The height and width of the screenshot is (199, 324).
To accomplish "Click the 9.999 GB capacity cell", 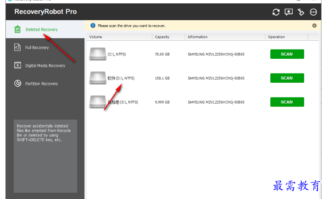I will coord(162,102).
